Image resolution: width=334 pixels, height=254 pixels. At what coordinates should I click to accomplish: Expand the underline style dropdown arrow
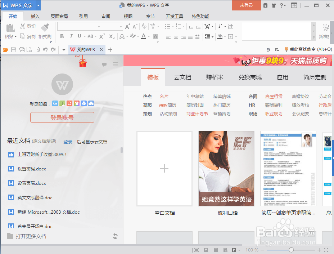pos(85,37)
